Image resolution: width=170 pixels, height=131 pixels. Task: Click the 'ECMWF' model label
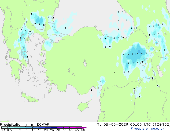click(43, 125)
